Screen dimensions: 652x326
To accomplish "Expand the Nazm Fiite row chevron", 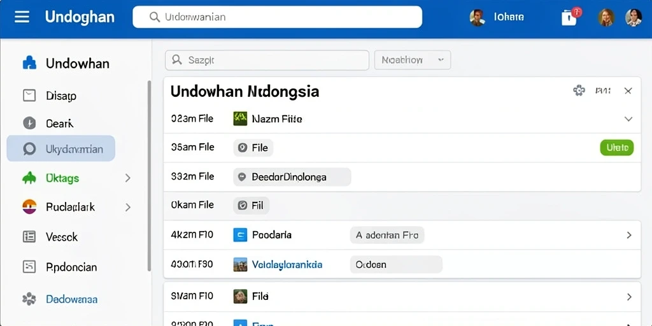I will [628, 119].
